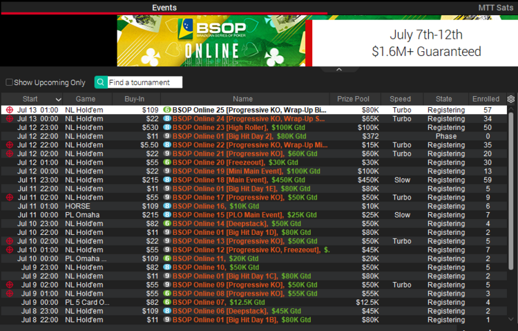Click the search magnifier icon
Image resolution: width=518 pixels, height=331 pixels.
click(x=101, y=82)
